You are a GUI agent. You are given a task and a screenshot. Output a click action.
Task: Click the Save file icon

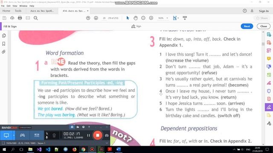point(4,18)
